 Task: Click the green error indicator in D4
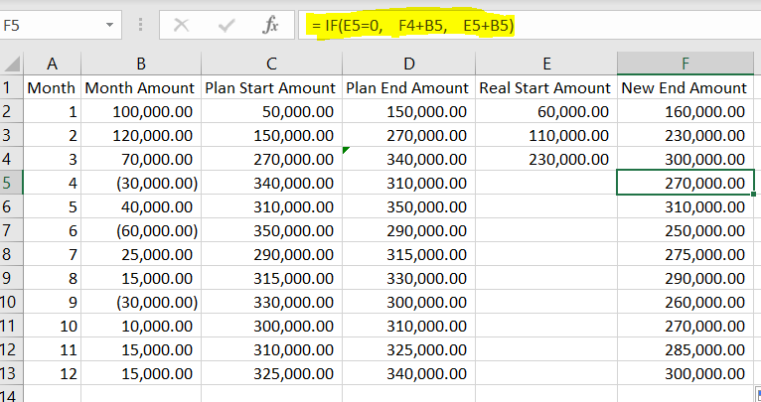tap(346, 150)
